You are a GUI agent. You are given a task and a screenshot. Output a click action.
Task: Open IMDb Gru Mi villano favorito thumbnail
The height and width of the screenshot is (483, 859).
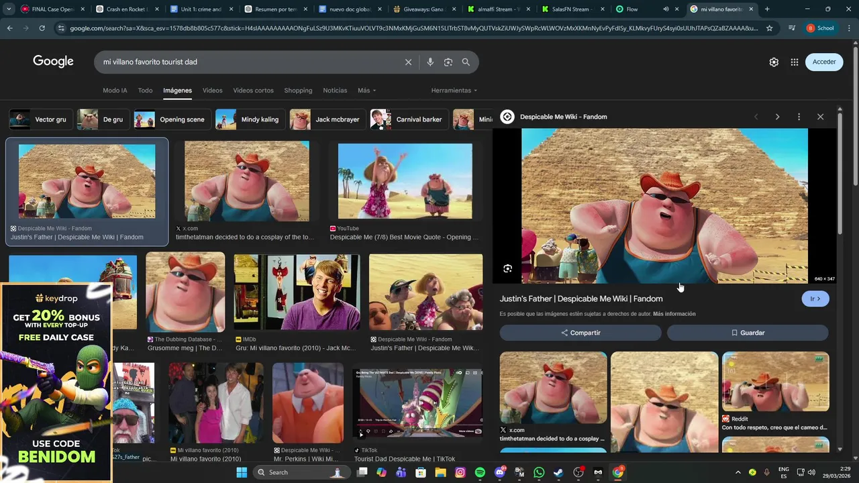point(297,292)
